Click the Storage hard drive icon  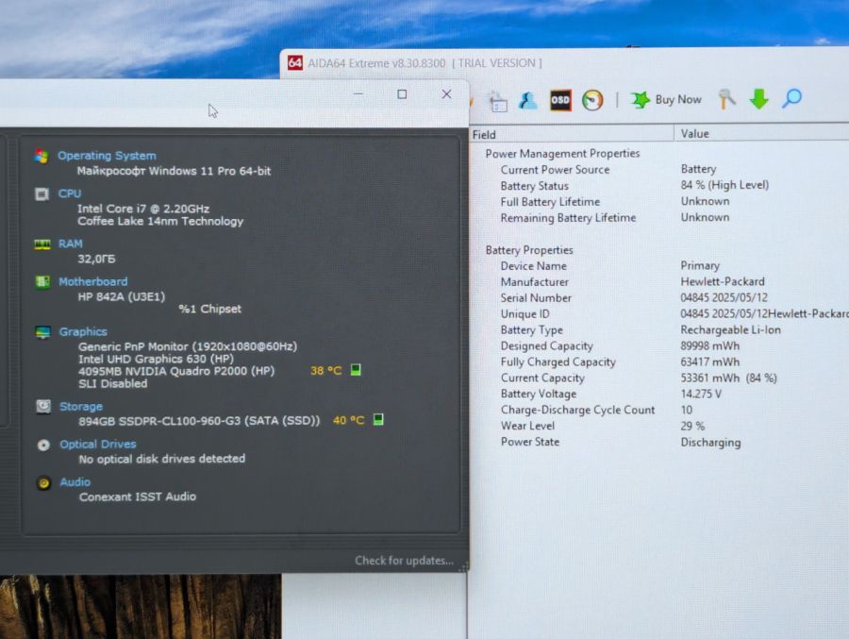coord(43,407)
